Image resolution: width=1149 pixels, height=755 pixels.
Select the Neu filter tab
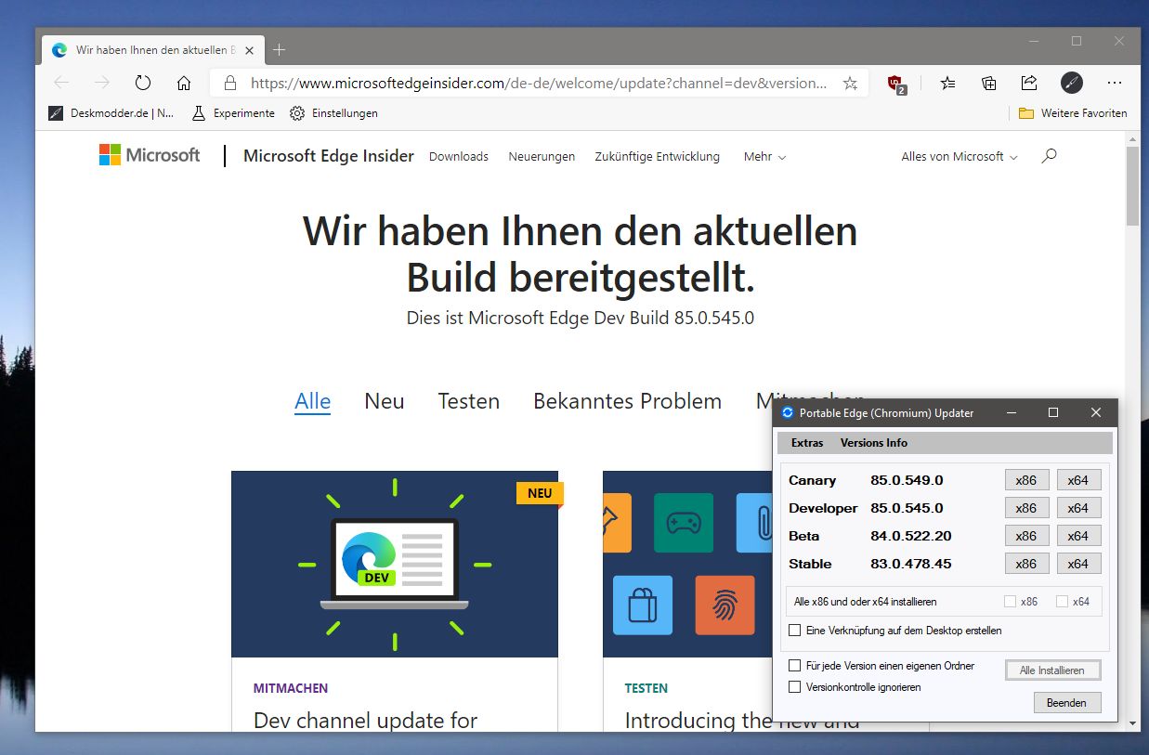tap(385, 401)
